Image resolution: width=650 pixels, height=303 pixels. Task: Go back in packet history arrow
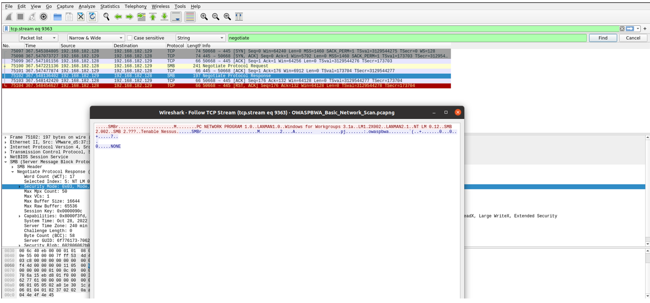(x=118, y=17)
